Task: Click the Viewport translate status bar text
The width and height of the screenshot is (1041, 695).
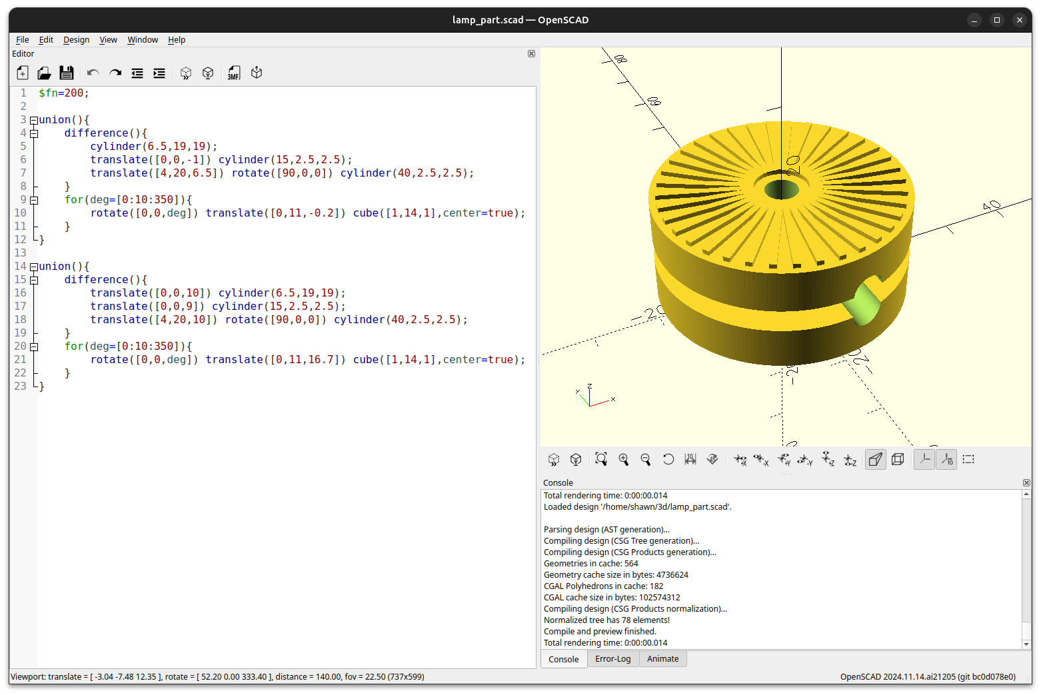Action: (x=217, y=677)
